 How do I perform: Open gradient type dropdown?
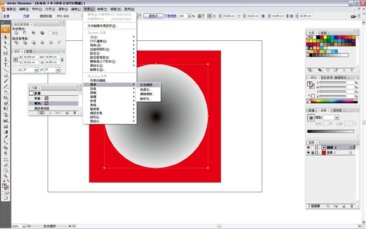click(336, 117)
